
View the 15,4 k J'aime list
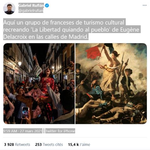[x=79, y=144]
